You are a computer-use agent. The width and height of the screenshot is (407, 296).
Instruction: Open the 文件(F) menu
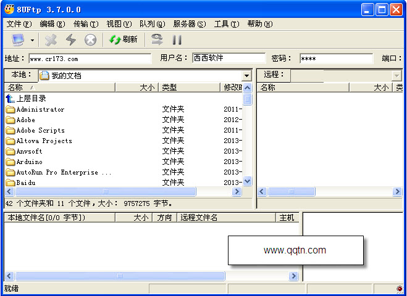pyautogui.click(x=19, y=24)
